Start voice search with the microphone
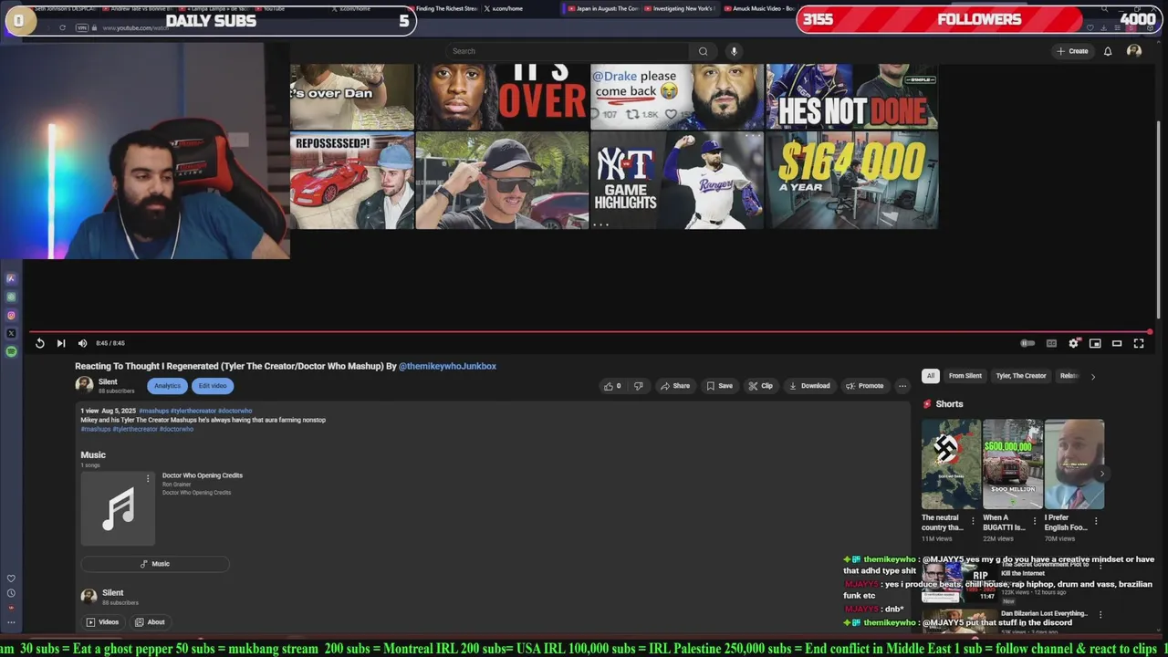The height and width of the screenshot is (657, 1168). click(x=734, y=51)
